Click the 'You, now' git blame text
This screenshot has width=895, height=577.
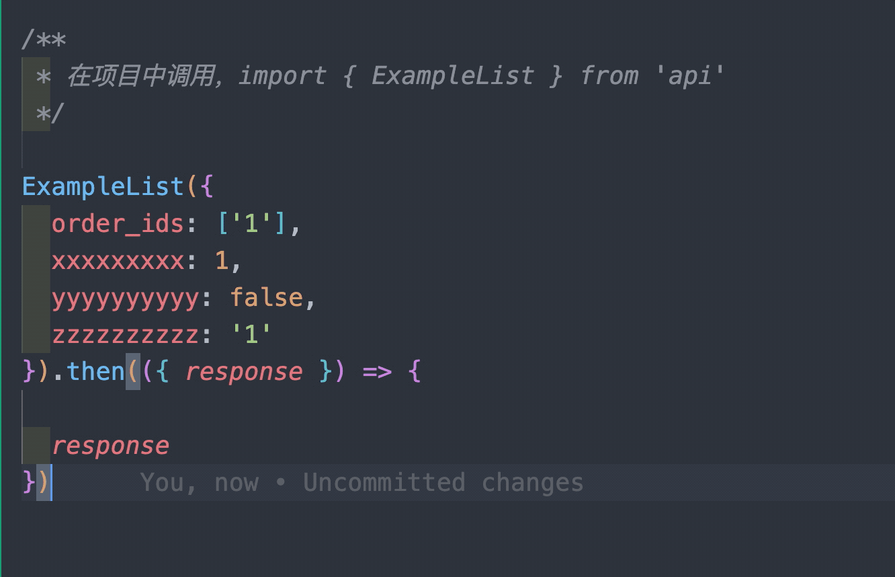200,483
